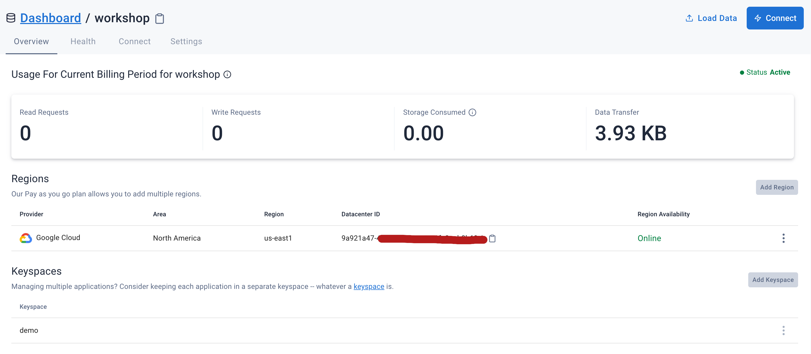Open the Connect tab
Screen dimensions: 811x354
click(134, 41)
